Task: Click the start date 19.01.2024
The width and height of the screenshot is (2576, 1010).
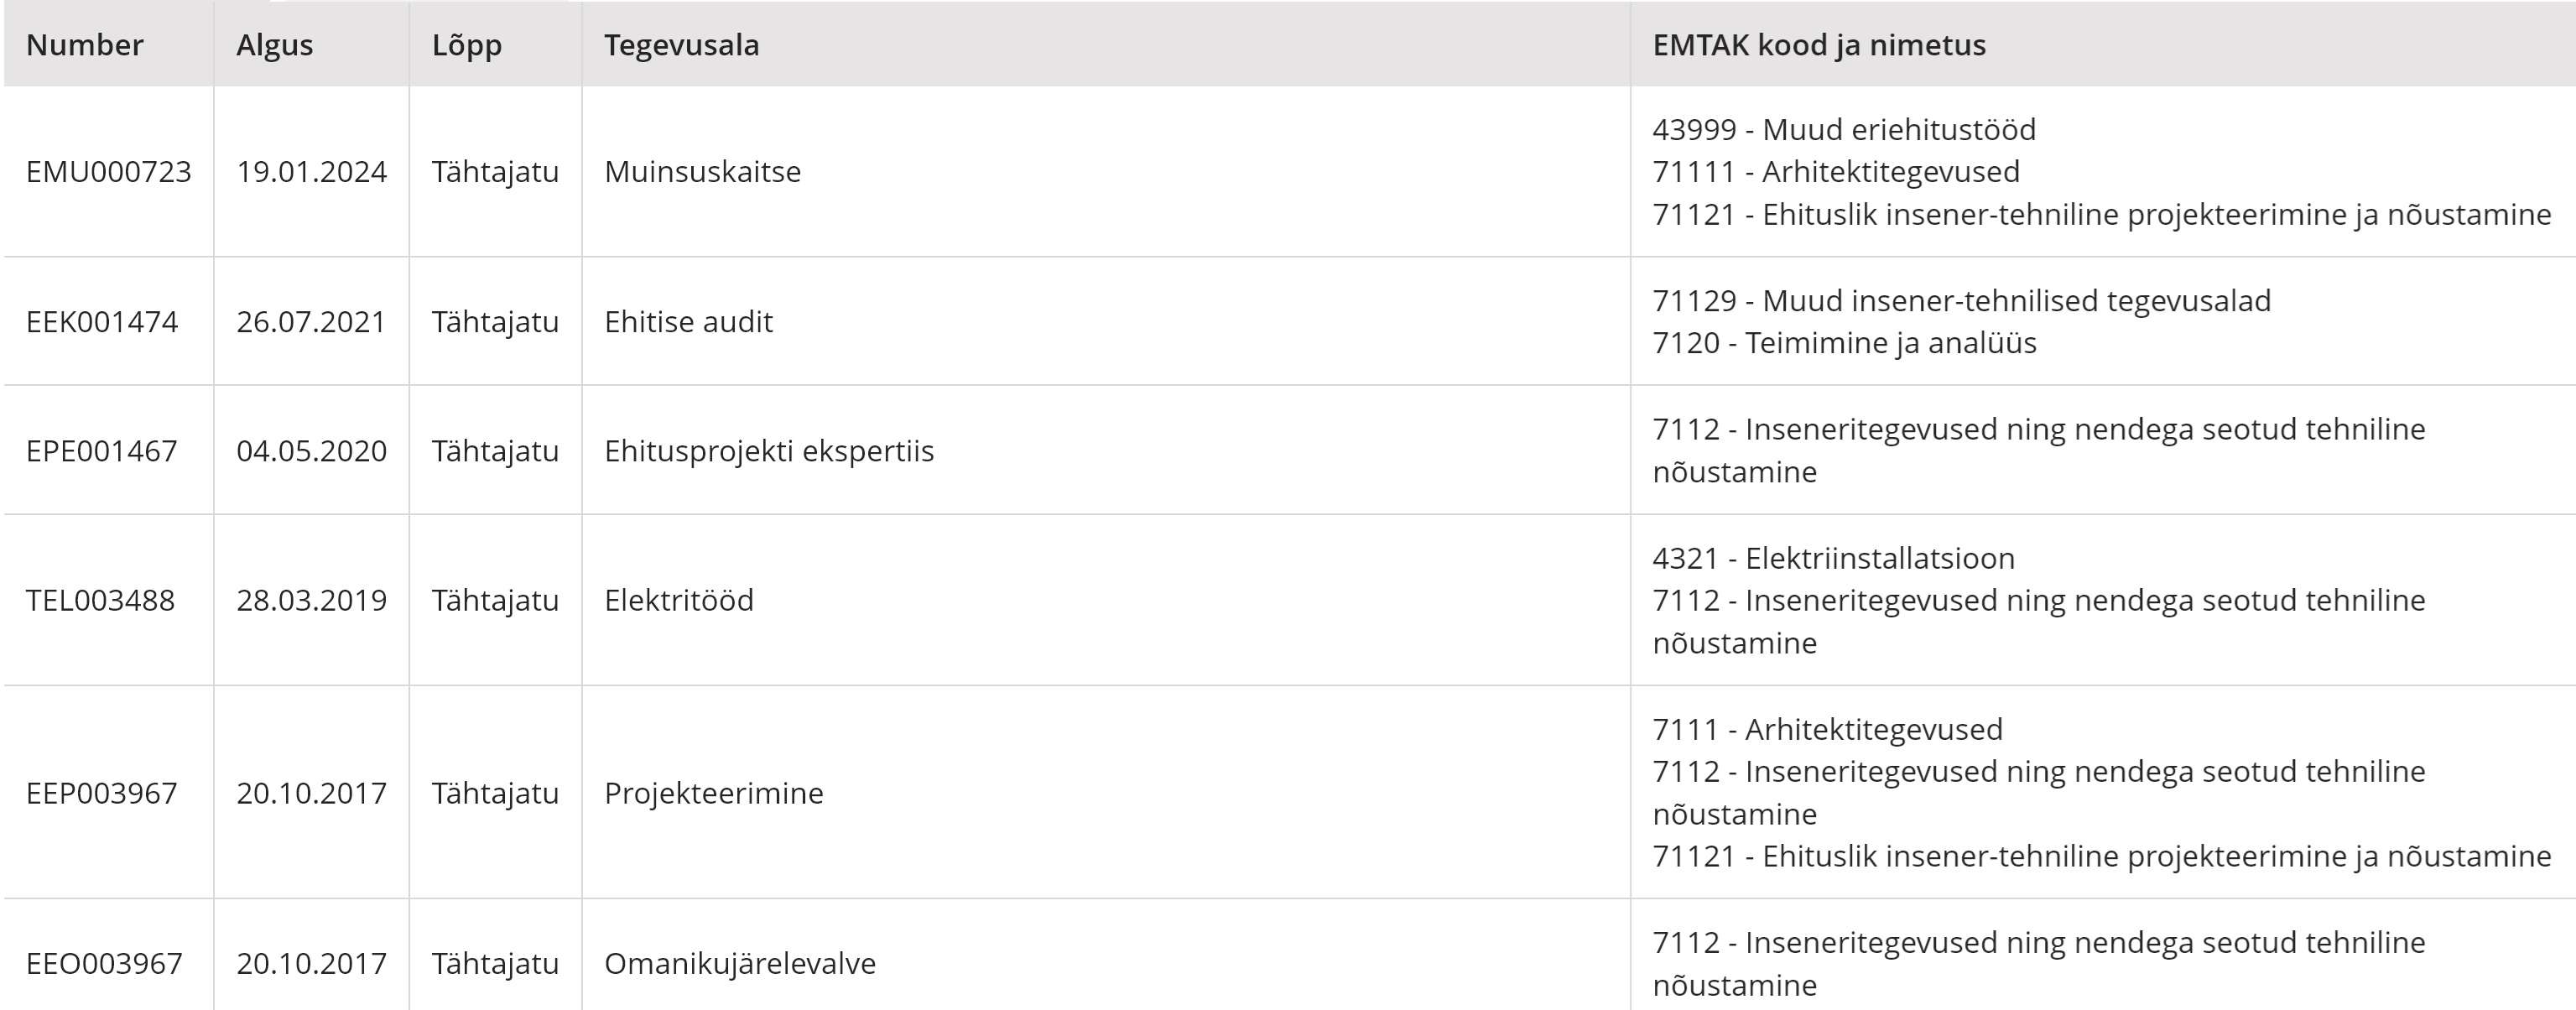Action: click(x=311, y=172)
